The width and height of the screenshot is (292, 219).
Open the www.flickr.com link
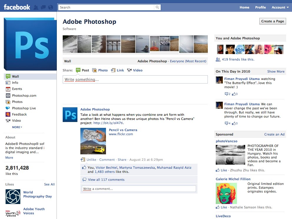pyautogui.click(x=121, y=134)
